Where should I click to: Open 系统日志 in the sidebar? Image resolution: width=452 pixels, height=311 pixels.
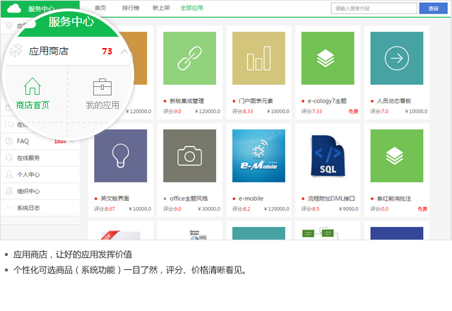click(28, 208)
